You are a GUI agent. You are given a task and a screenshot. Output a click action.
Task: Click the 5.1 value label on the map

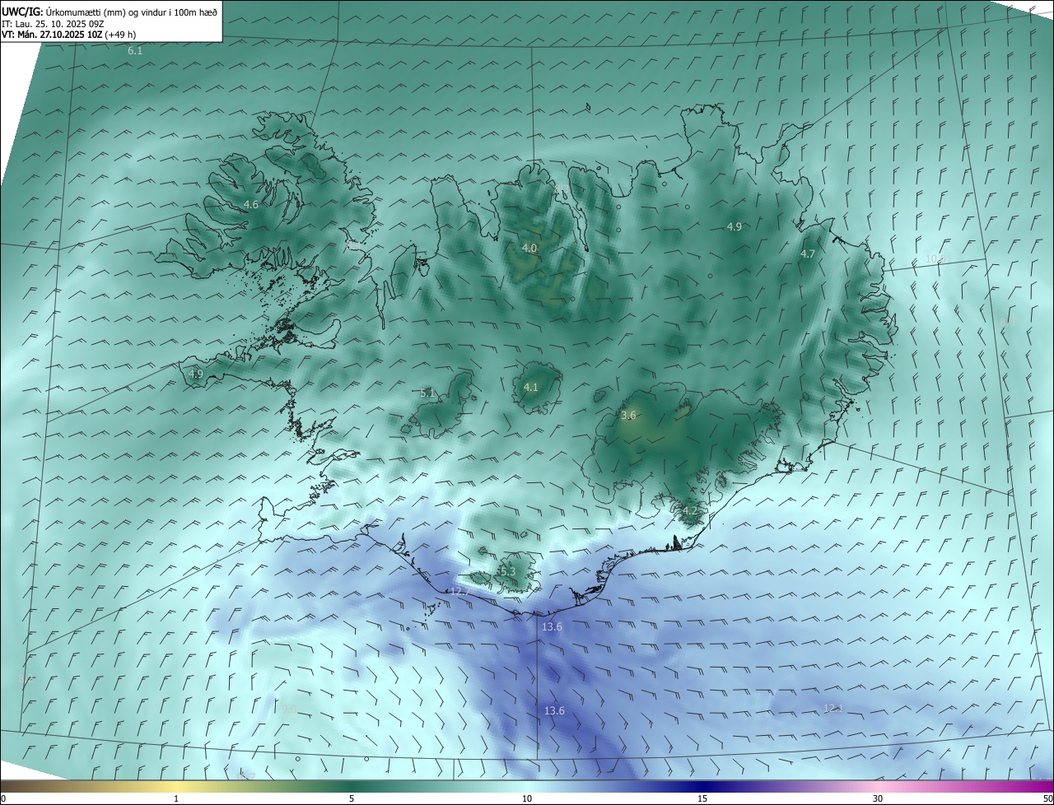pos(427,393)
